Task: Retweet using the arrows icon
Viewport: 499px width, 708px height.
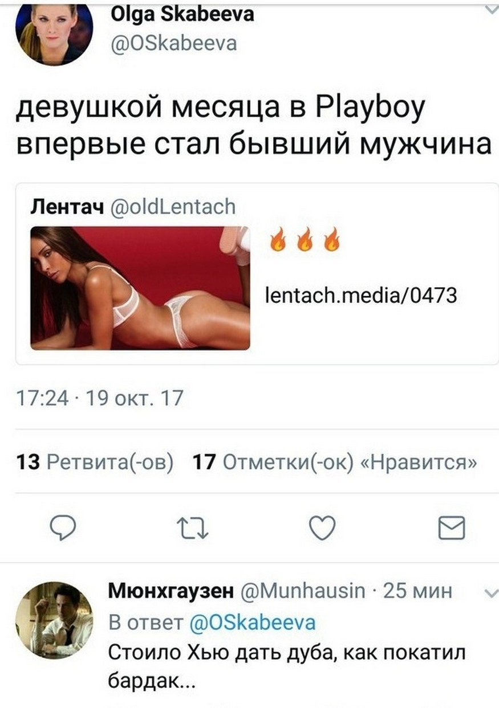Action: tap(192, 528)
